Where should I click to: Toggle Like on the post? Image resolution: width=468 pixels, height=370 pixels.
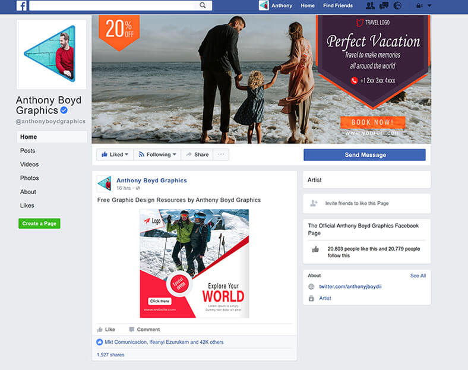tap(106, 329)
